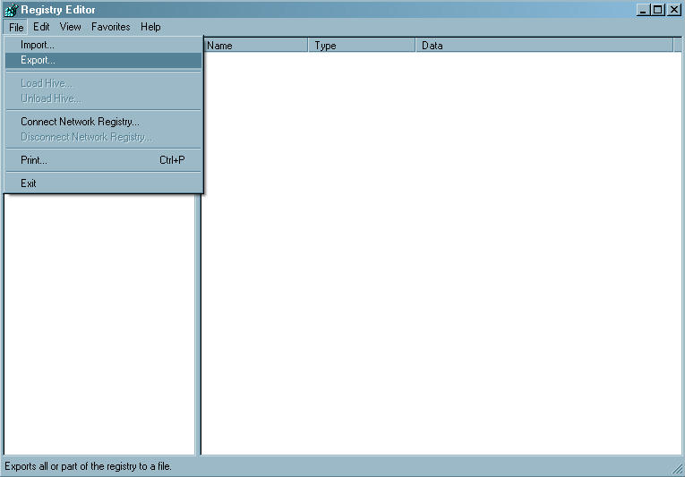Viewport: 685px width, 477px height.
Task: Click the resize grip in the status bar corner
Action: click(x=677, y=469)
